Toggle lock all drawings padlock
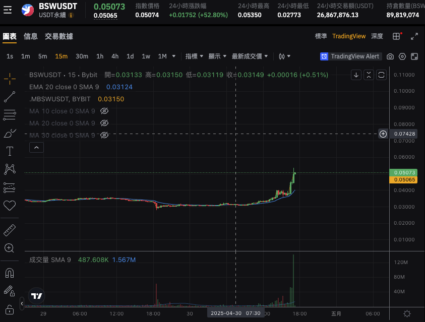Viewport: 425px width, 322px height. 10,309
